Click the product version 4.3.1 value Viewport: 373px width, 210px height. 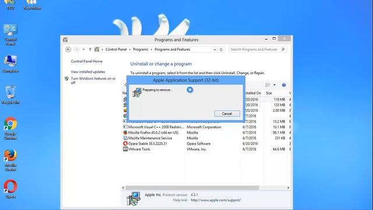[194, 194]
